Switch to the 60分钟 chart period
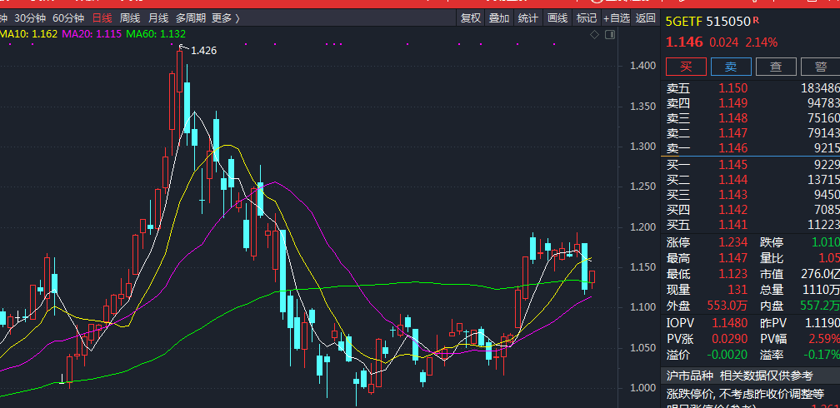Viewport: 840px width, 408px height. [x=68, y=18]
